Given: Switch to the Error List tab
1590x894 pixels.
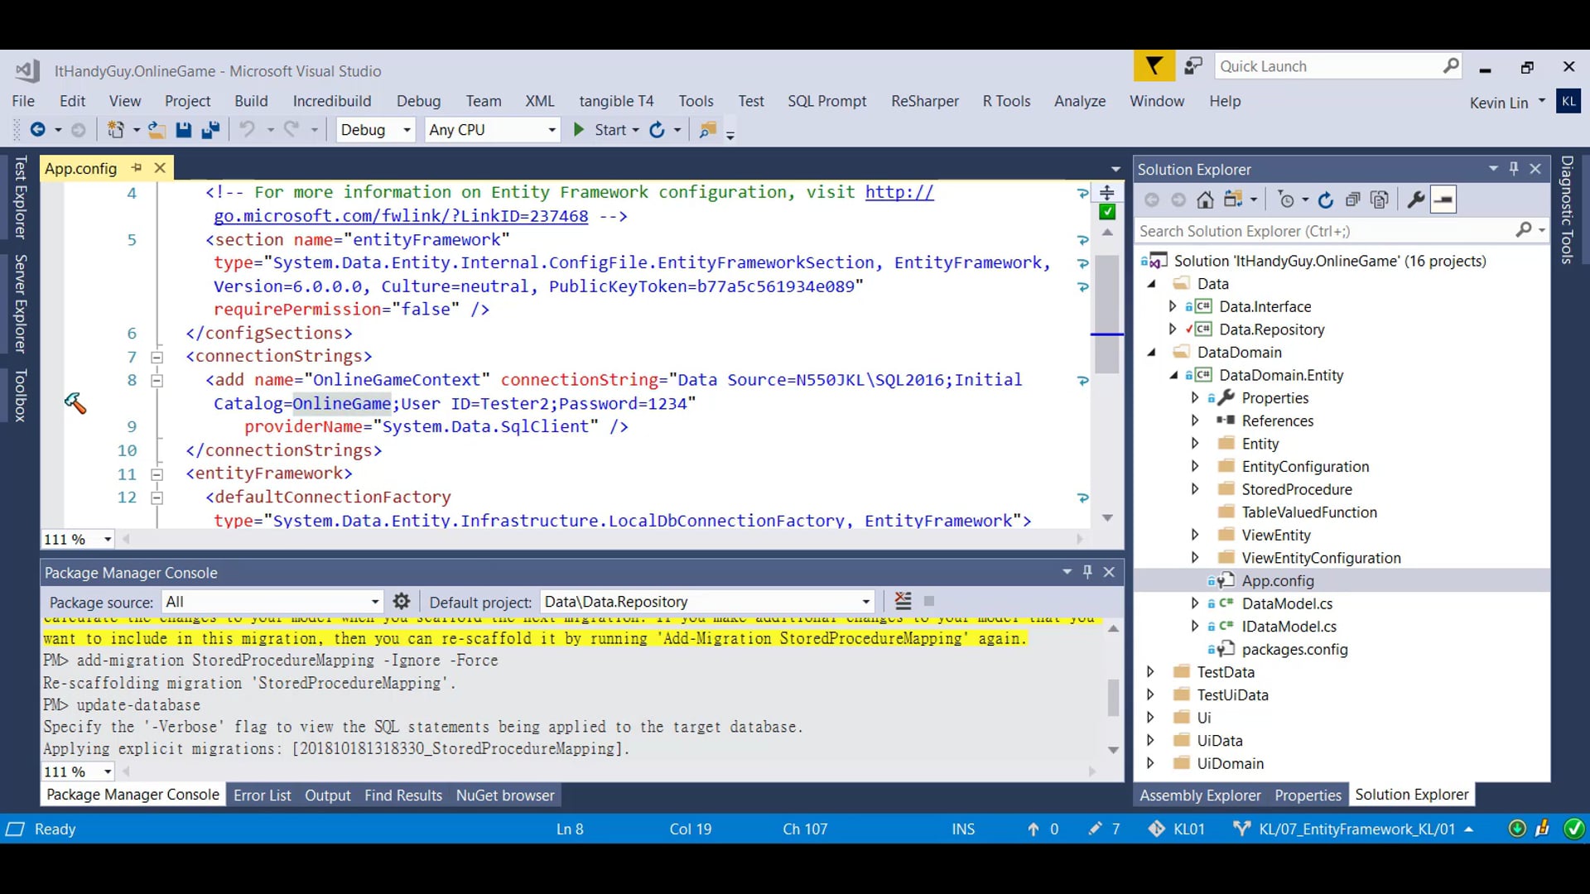Looking at the screenshot, I should 262,795.
